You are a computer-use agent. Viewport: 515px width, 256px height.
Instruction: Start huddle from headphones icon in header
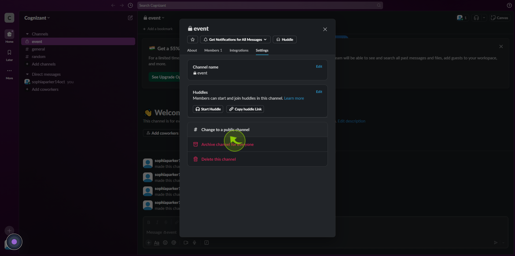pyautogui.click(x=476, y=18)
